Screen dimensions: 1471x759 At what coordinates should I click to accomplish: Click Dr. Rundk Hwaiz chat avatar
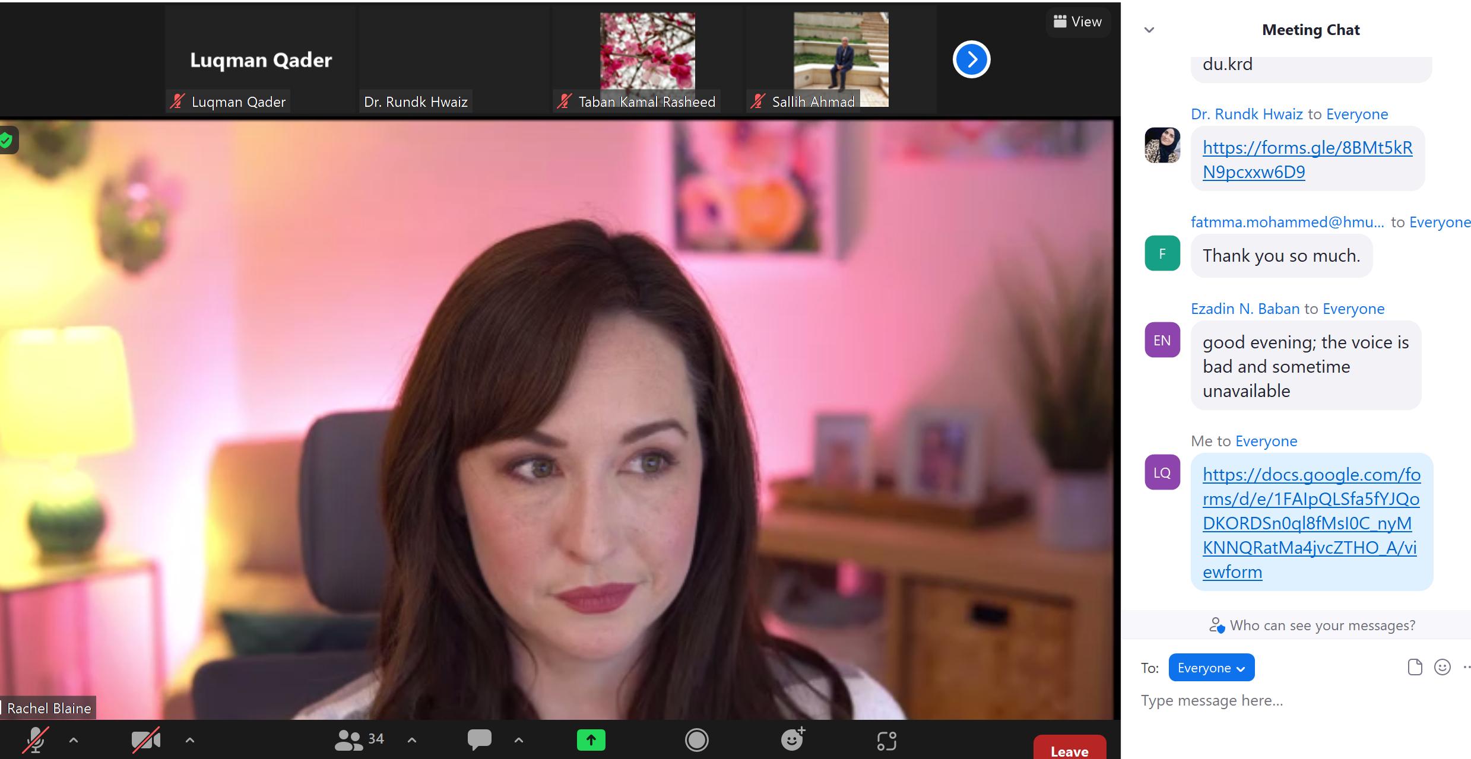(x=1162, y=145)
